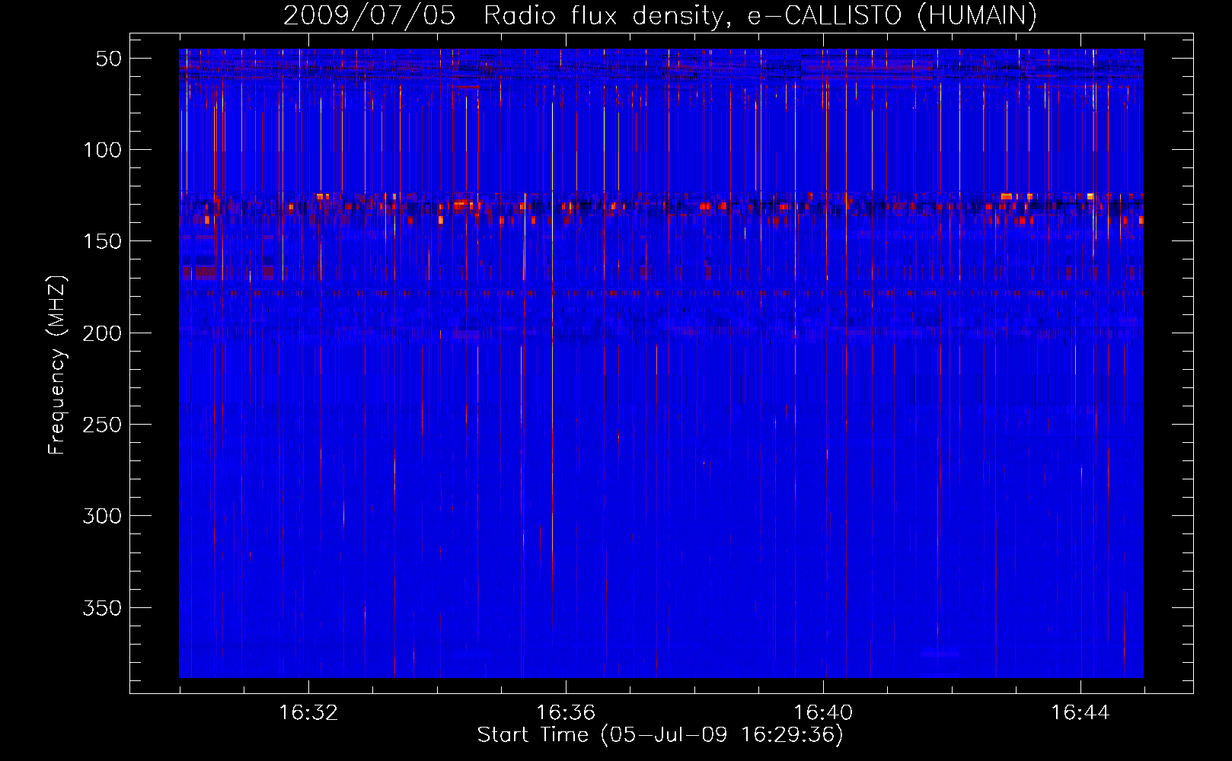Select the 16:40 time tick label
Screen dimensions: 1232x761
click(x=823, y=713)
